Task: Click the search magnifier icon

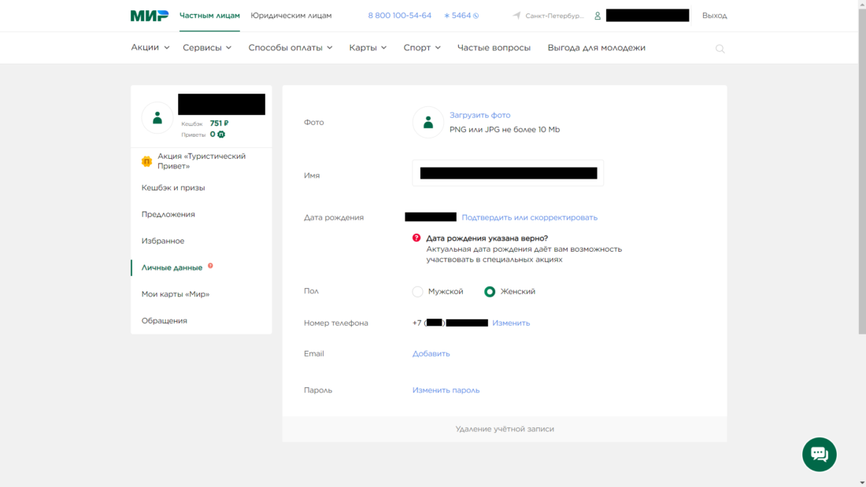Action: pyautogui.click(x=720, y=49)
